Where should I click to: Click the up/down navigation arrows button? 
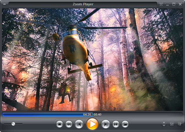tap(164, 124)
